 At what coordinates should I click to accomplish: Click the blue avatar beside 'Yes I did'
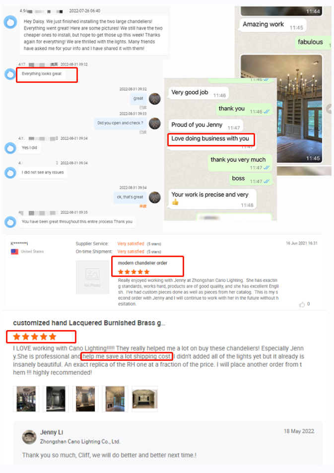(10, 148)
